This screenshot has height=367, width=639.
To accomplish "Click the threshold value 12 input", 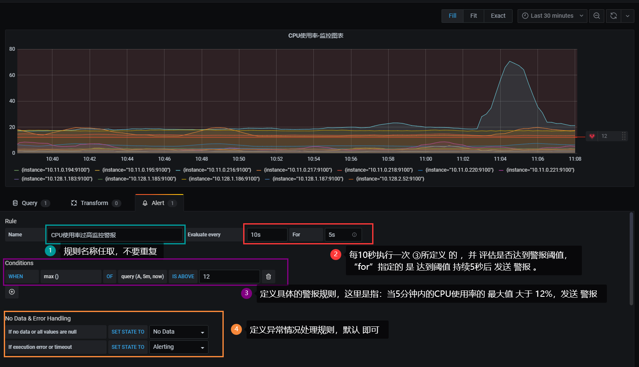I will [x=230, y=277].
